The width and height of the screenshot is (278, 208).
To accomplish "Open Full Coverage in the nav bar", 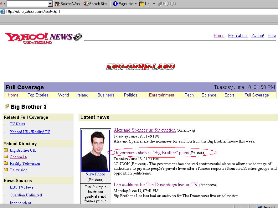I will tap(257, 95).
